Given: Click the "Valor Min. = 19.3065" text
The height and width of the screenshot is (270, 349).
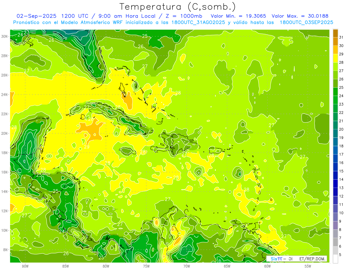Looking at the screenshot, I should pyautogui.click(x=238, y=16).
